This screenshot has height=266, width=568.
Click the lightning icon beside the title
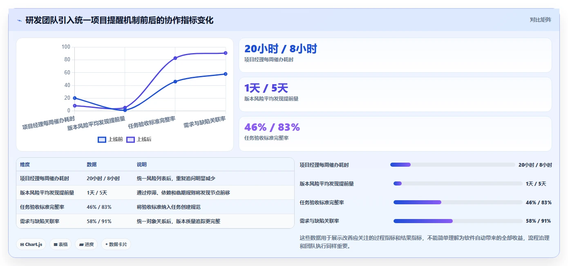tap(19, 20)
